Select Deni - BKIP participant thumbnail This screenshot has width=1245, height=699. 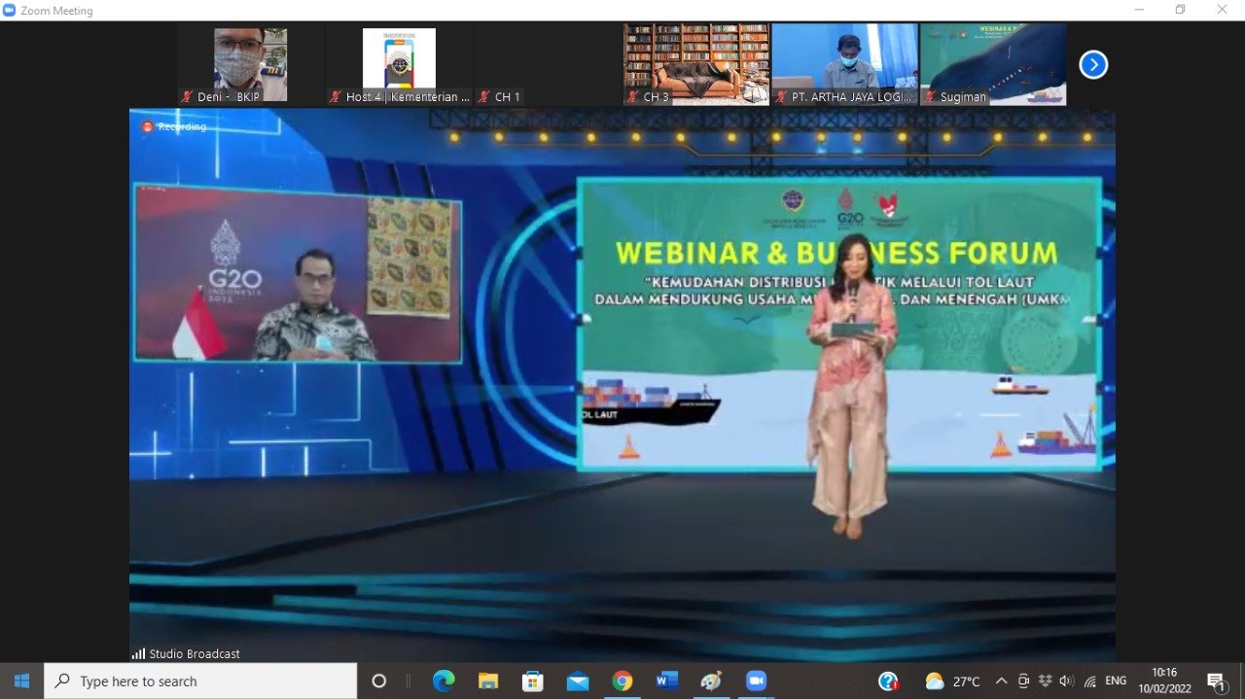tap(250, 64)
